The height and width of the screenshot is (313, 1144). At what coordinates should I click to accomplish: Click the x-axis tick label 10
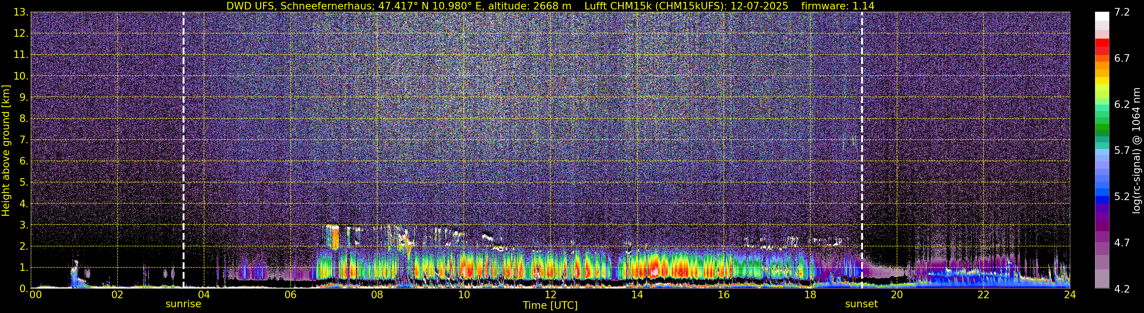[x=464, y=295]
